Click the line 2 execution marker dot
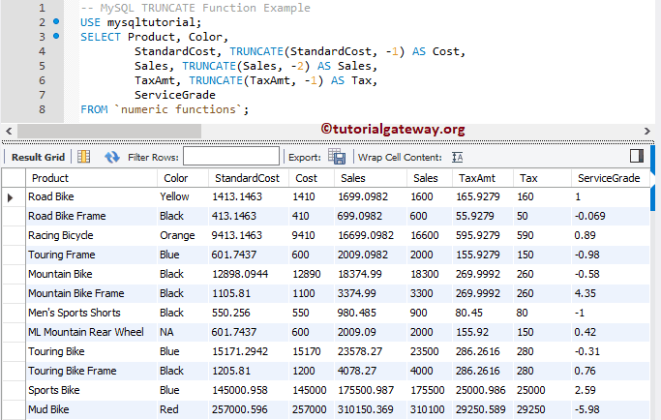The height and width of the screenshot is (420, 661). [x=56, y=21]
